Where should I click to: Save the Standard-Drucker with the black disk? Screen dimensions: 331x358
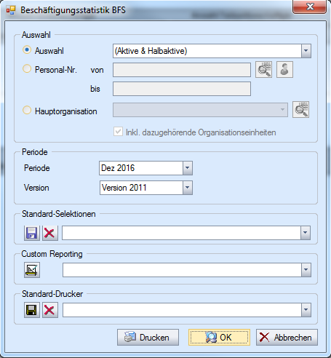tap(32, 310)
